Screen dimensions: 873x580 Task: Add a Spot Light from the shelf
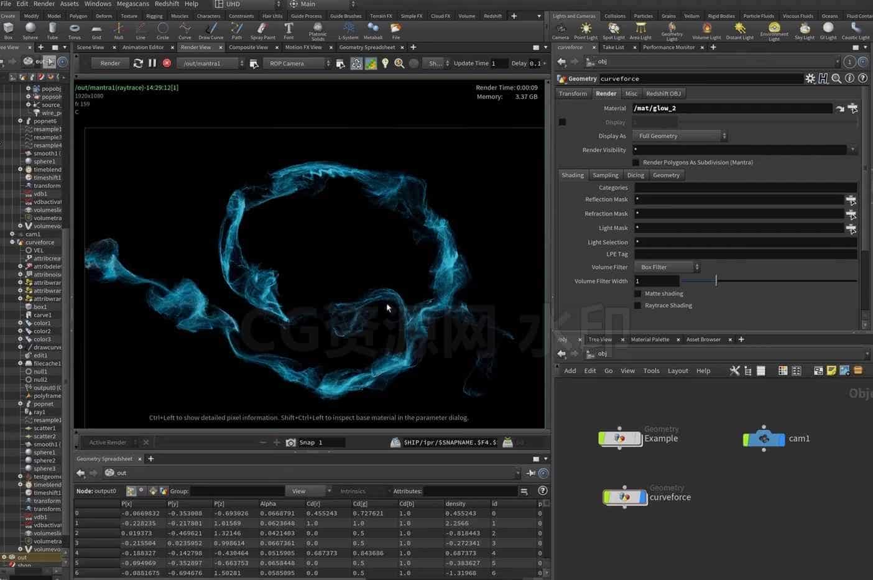614,31
